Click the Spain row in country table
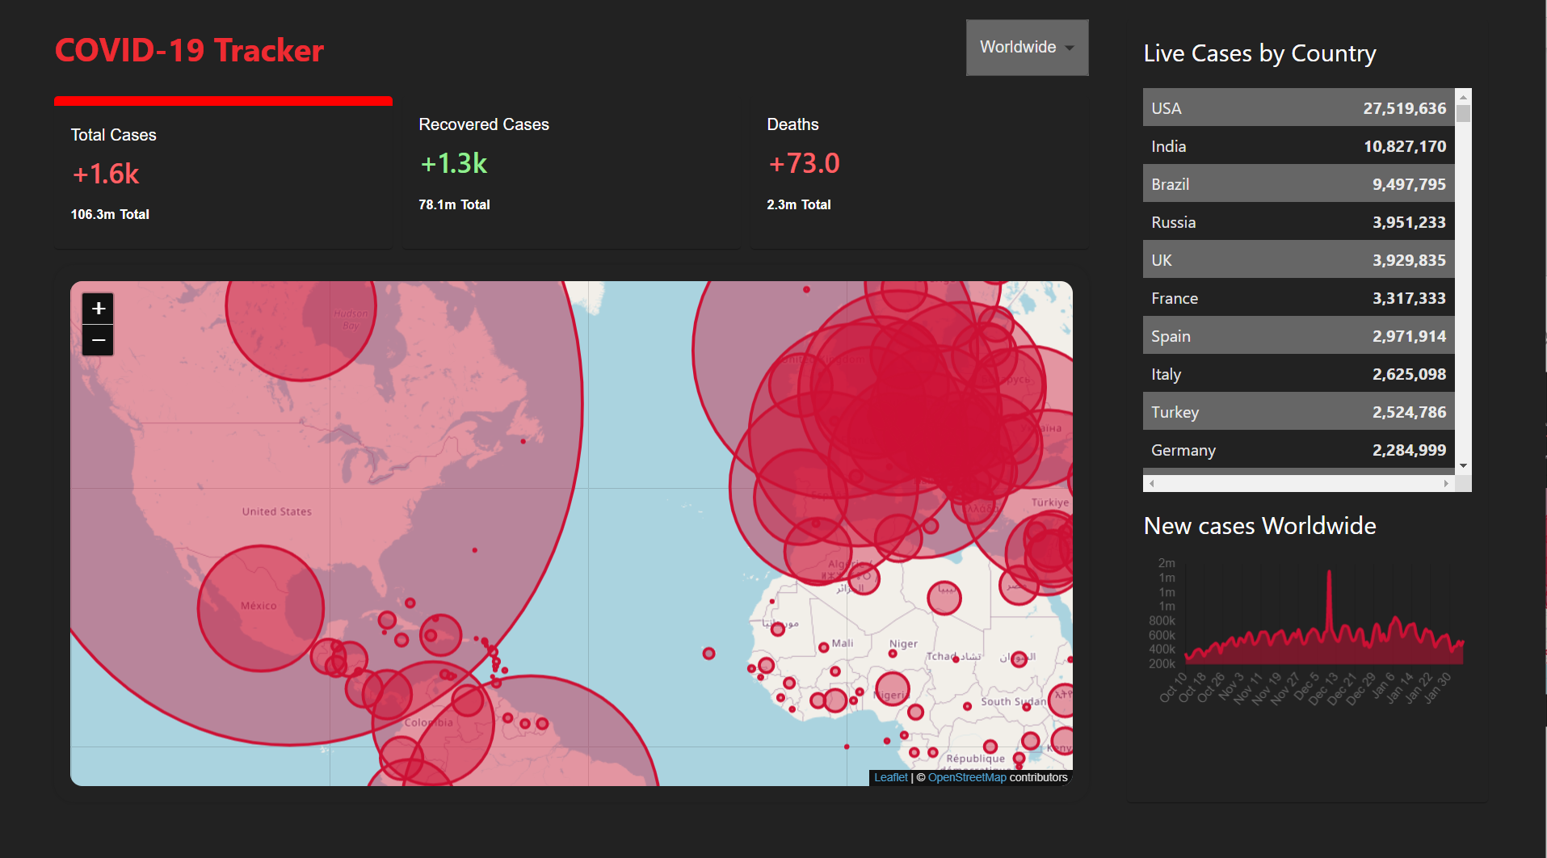The height and width of the screenshot is (858, 1547). 1298,335
